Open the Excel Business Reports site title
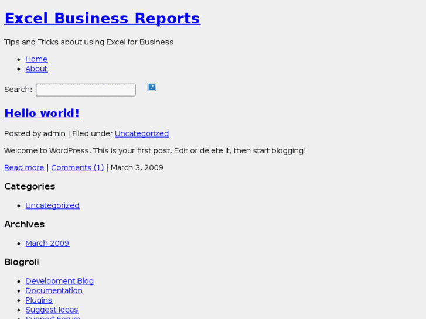The width and height of the screenshot is (426, 319). (103, 19)
